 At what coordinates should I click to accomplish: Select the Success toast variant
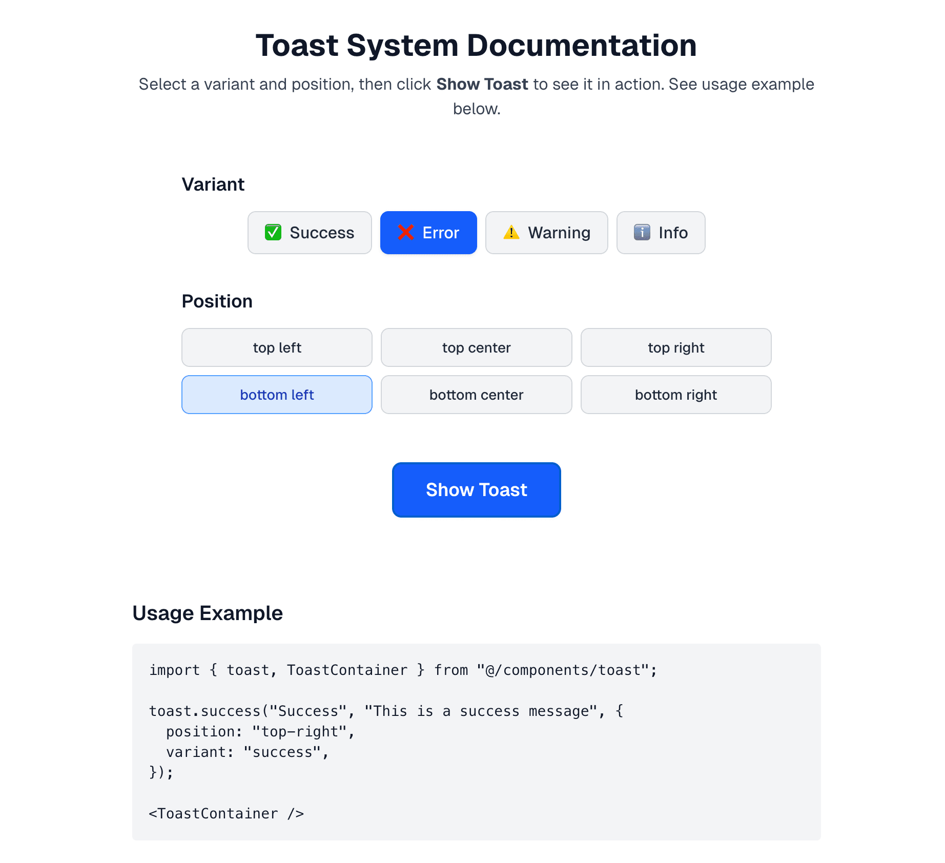(x=310, y=232)
